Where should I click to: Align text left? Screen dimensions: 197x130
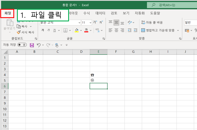pyautogui.click(x=110, y=30)
